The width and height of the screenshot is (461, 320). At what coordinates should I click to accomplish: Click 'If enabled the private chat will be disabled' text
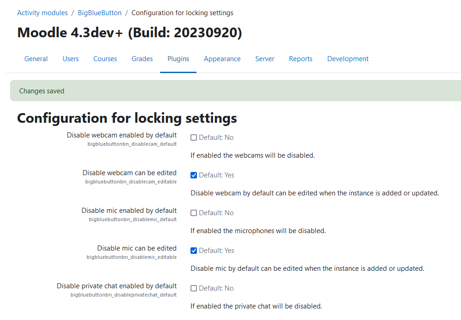[x=256, y=306]
